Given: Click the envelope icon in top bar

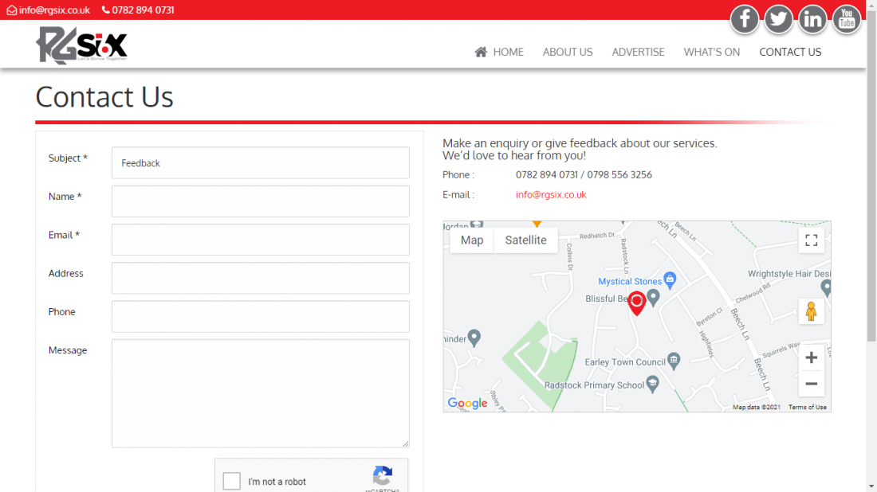Looking at the screenshot, I should click(11, 10).
